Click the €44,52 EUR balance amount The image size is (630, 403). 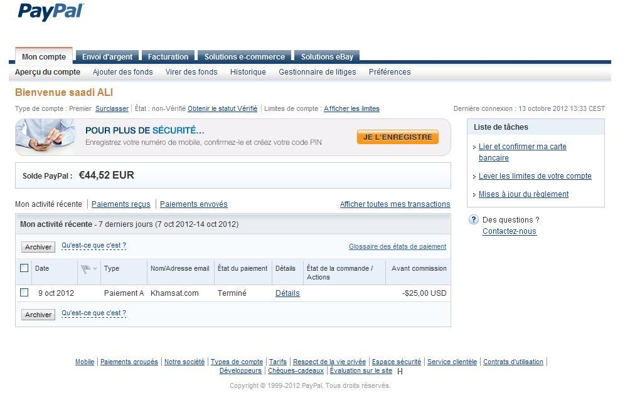[107, 175]
